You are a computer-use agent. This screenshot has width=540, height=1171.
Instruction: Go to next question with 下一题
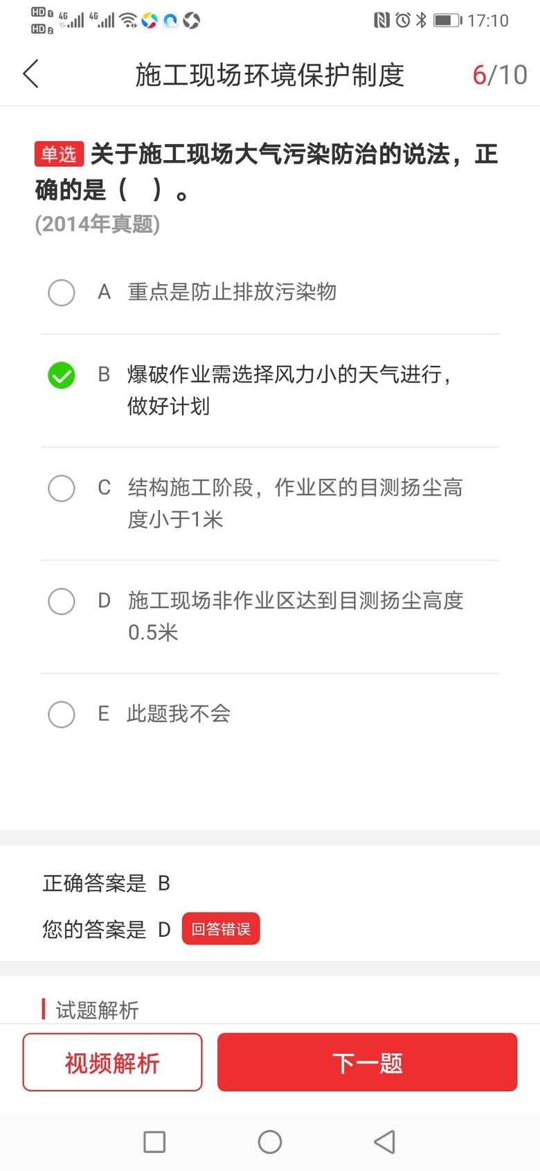click(x=367, y=1062)
